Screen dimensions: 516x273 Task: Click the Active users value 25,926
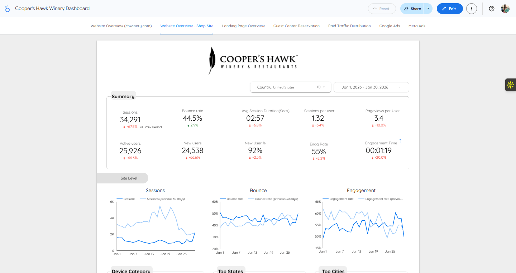(x=130, y=151)
